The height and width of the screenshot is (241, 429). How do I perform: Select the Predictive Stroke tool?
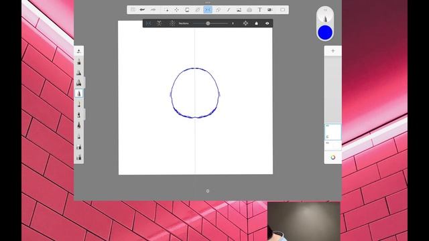[x=229, y=10]
